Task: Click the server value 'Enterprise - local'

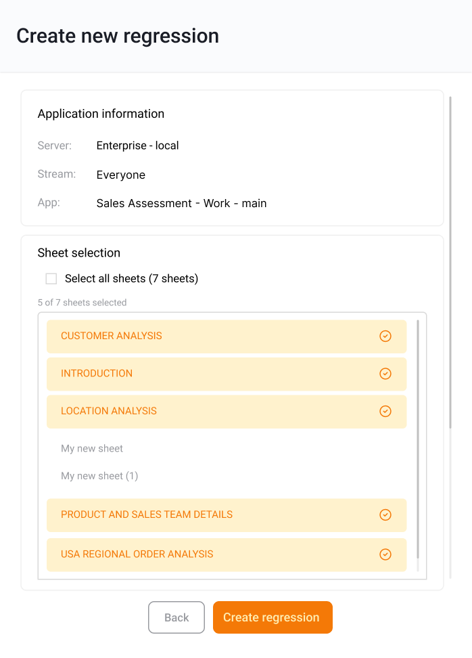Action: click(137, 146)
